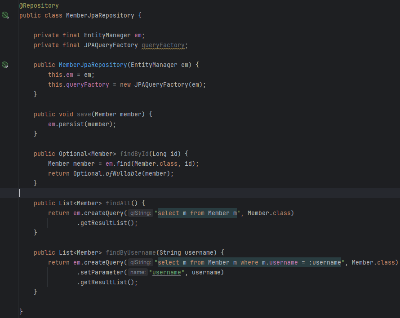
Task: Click the italic ofNullable method call
Action: 124,174
